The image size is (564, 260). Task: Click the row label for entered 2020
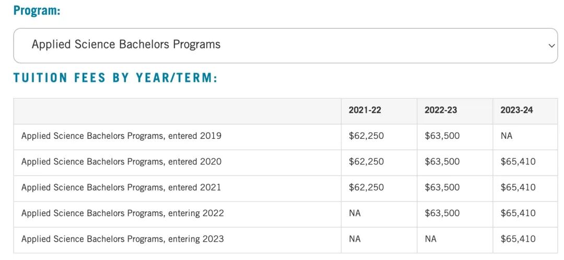tap(121, 162)
